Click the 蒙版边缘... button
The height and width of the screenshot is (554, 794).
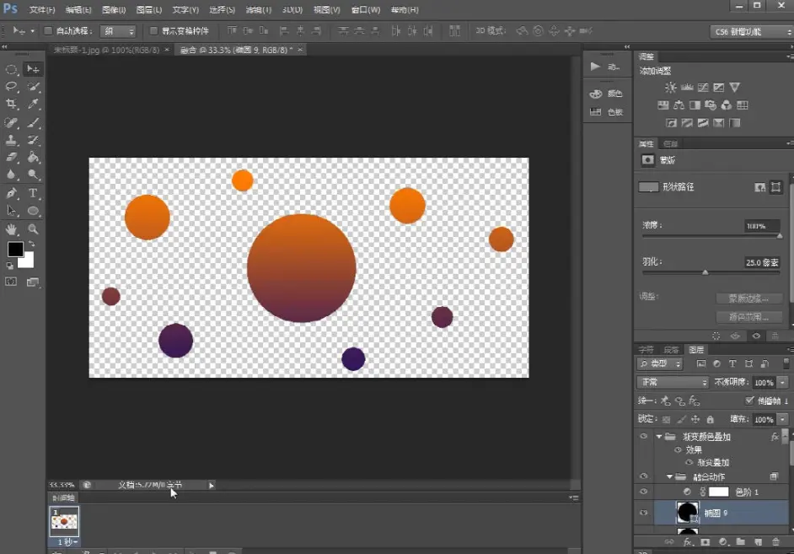pos(748,299)
